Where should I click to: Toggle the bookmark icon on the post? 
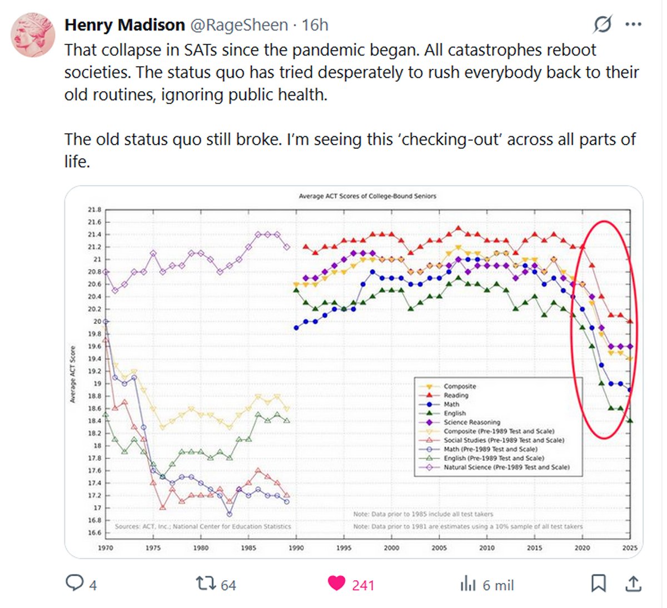tap(598, 584)
